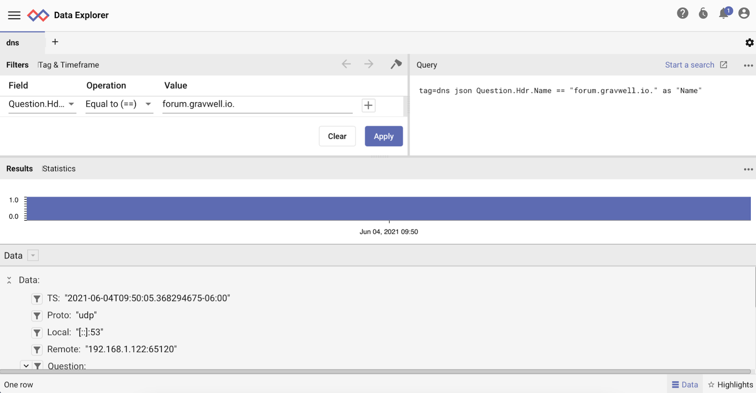Switch to the Statistics tab
756x393 pixels.
(59, 169)
